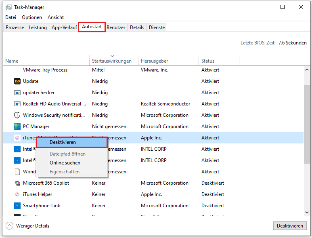
Task: Minimize the Task-Manager window
Action: (x=264, y=7)
